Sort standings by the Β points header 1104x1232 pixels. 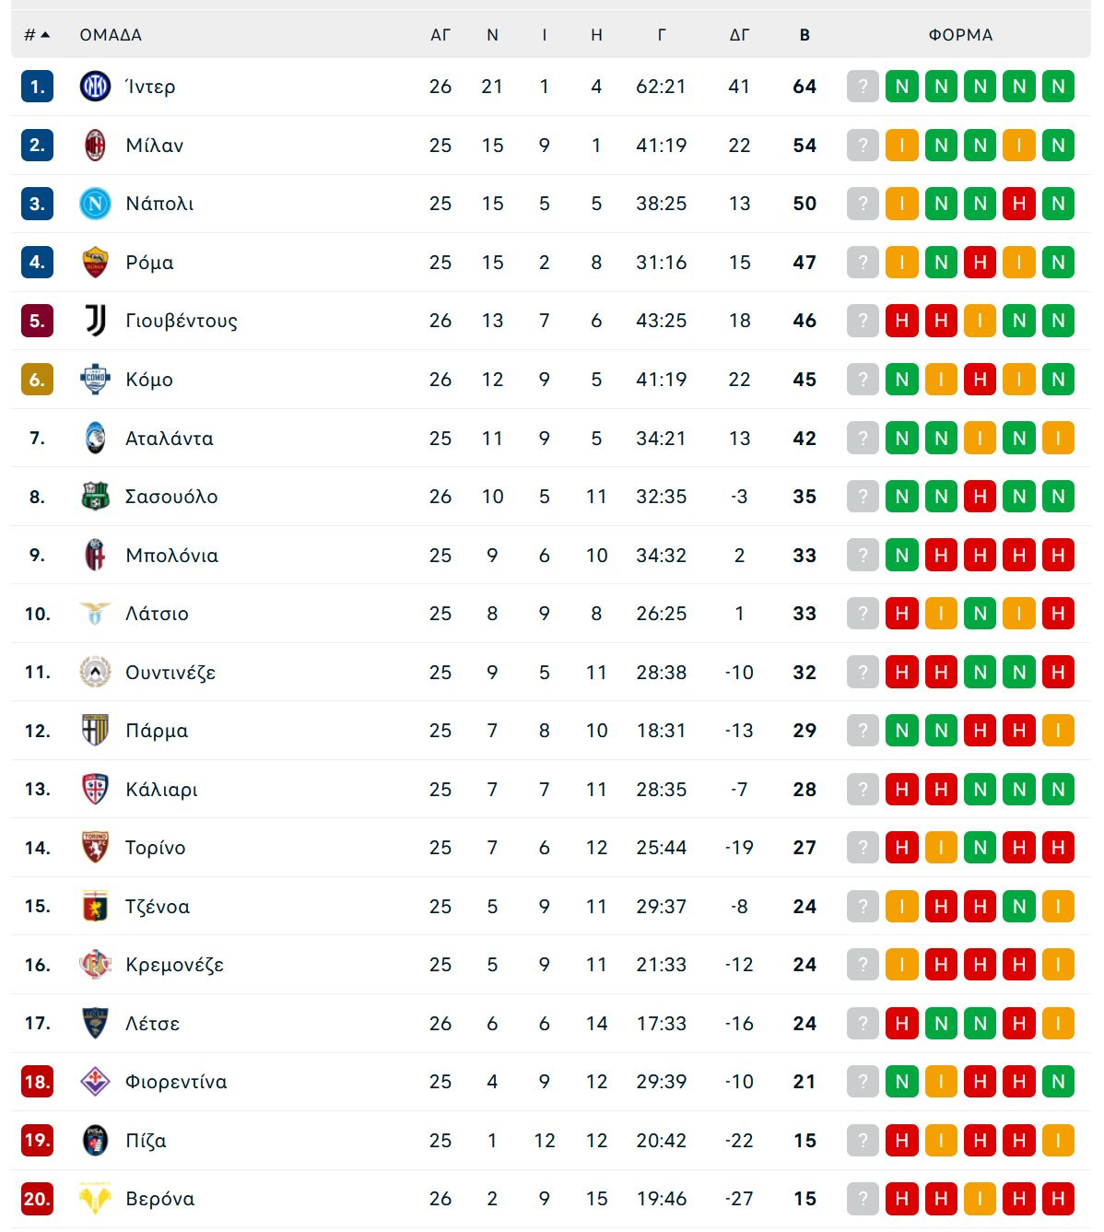click(805, 35)
